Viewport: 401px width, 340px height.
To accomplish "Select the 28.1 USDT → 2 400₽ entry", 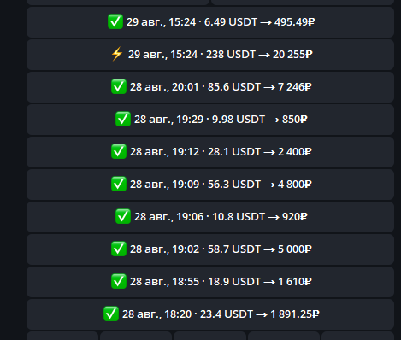I will click(x=210, y=152).
